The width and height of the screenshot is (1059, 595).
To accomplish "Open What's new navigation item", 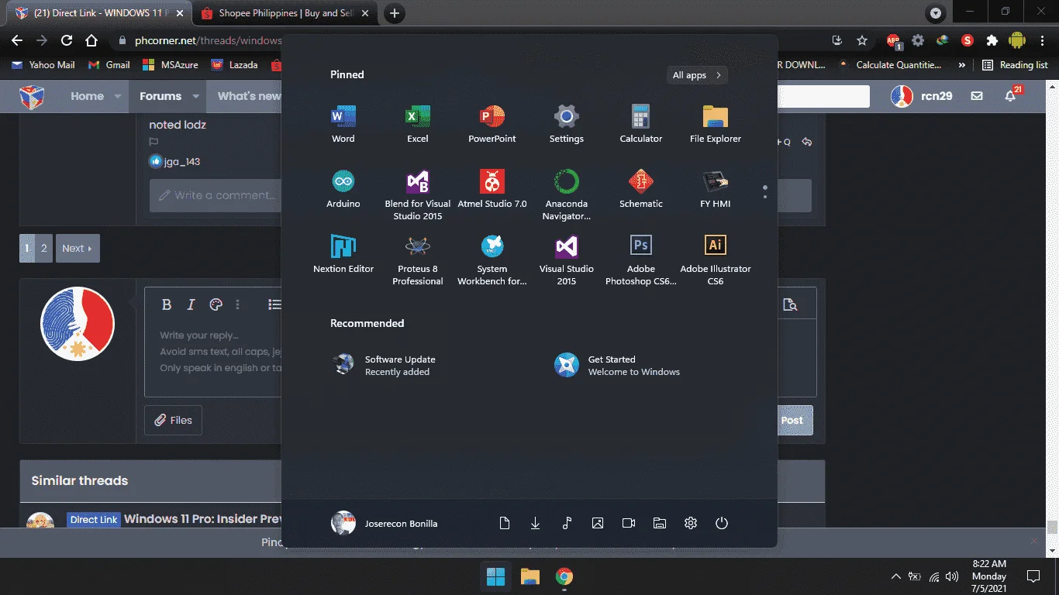I will (x=249, y=97).
